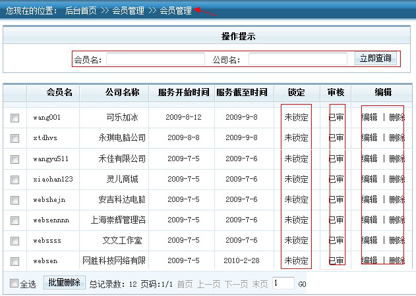Go to 首页 first page link
The image size is (416, 296).
point(185,284)
